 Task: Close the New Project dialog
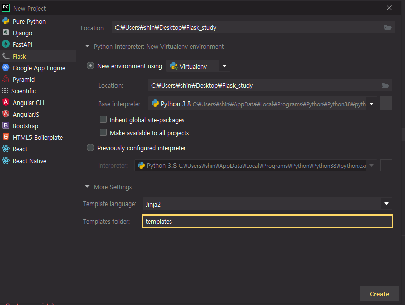389,8
